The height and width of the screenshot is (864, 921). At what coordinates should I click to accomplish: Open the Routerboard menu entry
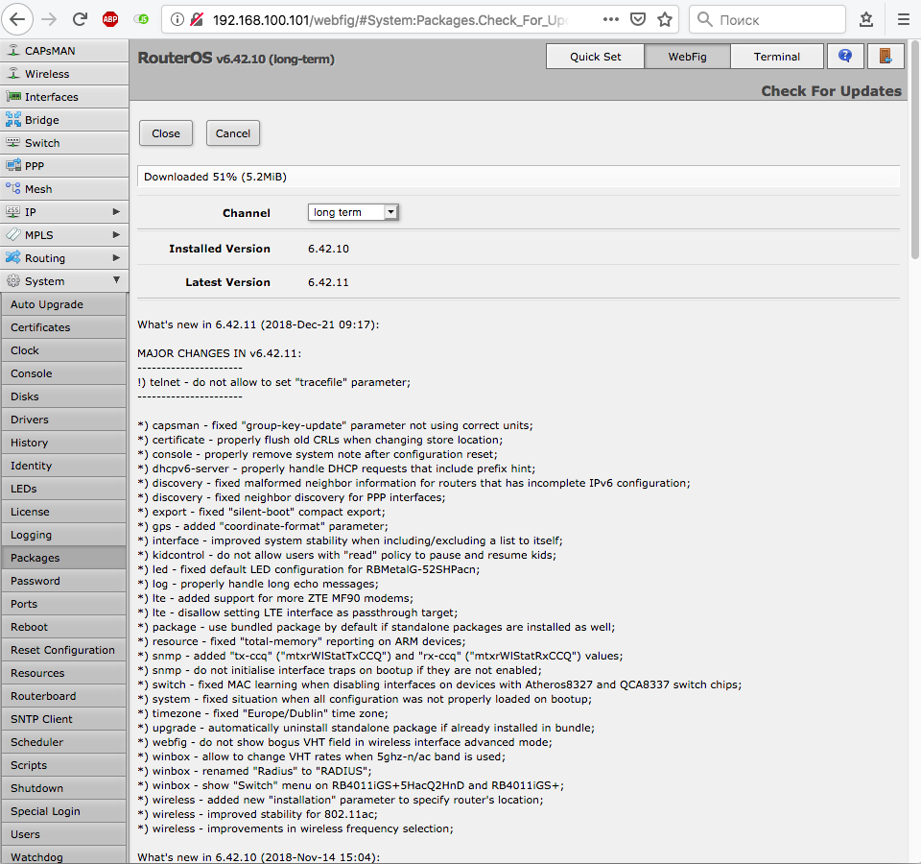tap(63, 696)
